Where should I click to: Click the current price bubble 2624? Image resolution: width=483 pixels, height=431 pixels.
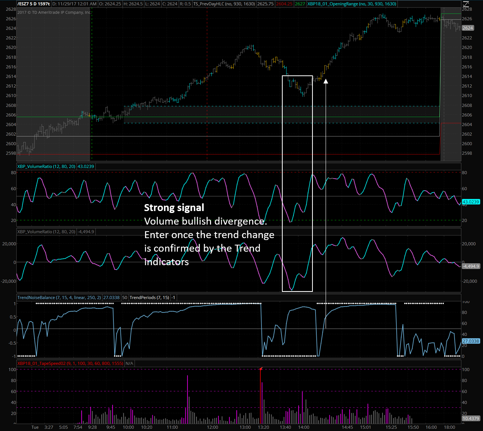[x=468, y=28]
